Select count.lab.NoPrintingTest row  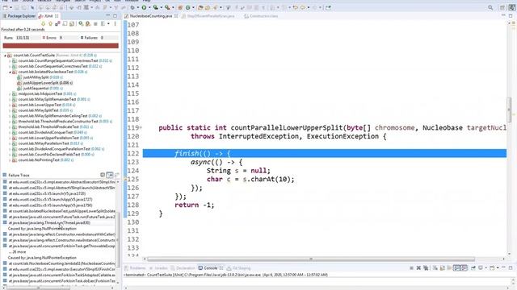(x=43, y=160)
